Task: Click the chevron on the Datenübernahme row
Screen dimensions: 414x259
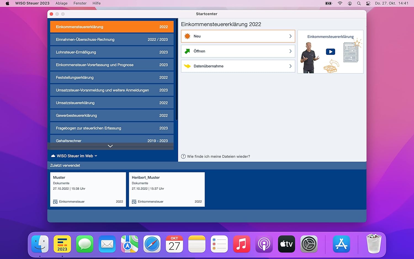Action: (x=290, y=66)
